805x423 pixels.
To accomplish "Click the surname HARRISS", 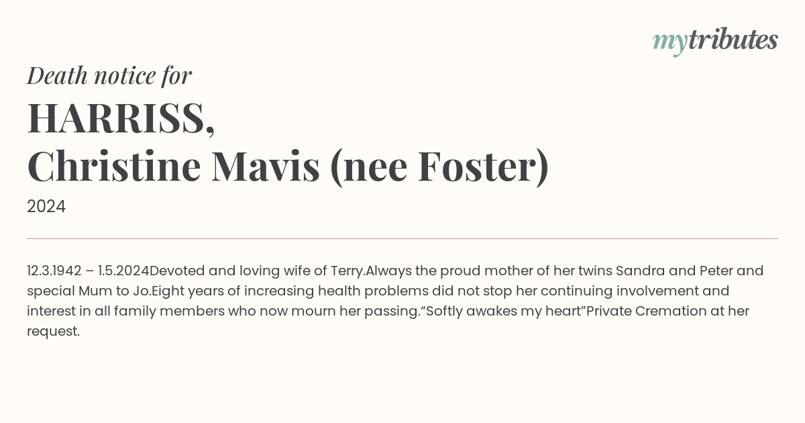I will point(121,117).
